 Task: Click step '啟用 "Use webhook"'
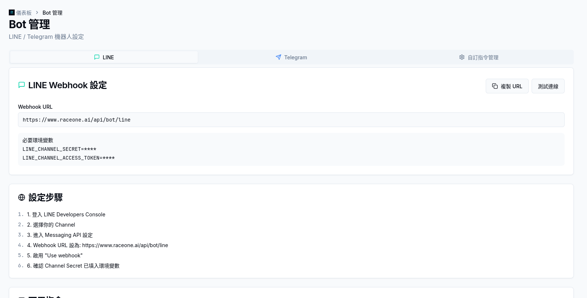click(55, 256)
